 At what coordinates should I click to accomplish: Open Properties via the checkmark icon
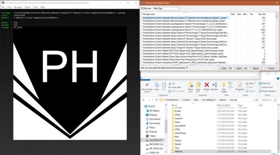pos(240,85)
